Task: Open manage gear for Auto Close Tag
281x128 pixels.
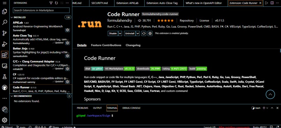Action: pyautogui.click(x=67, y=43)
